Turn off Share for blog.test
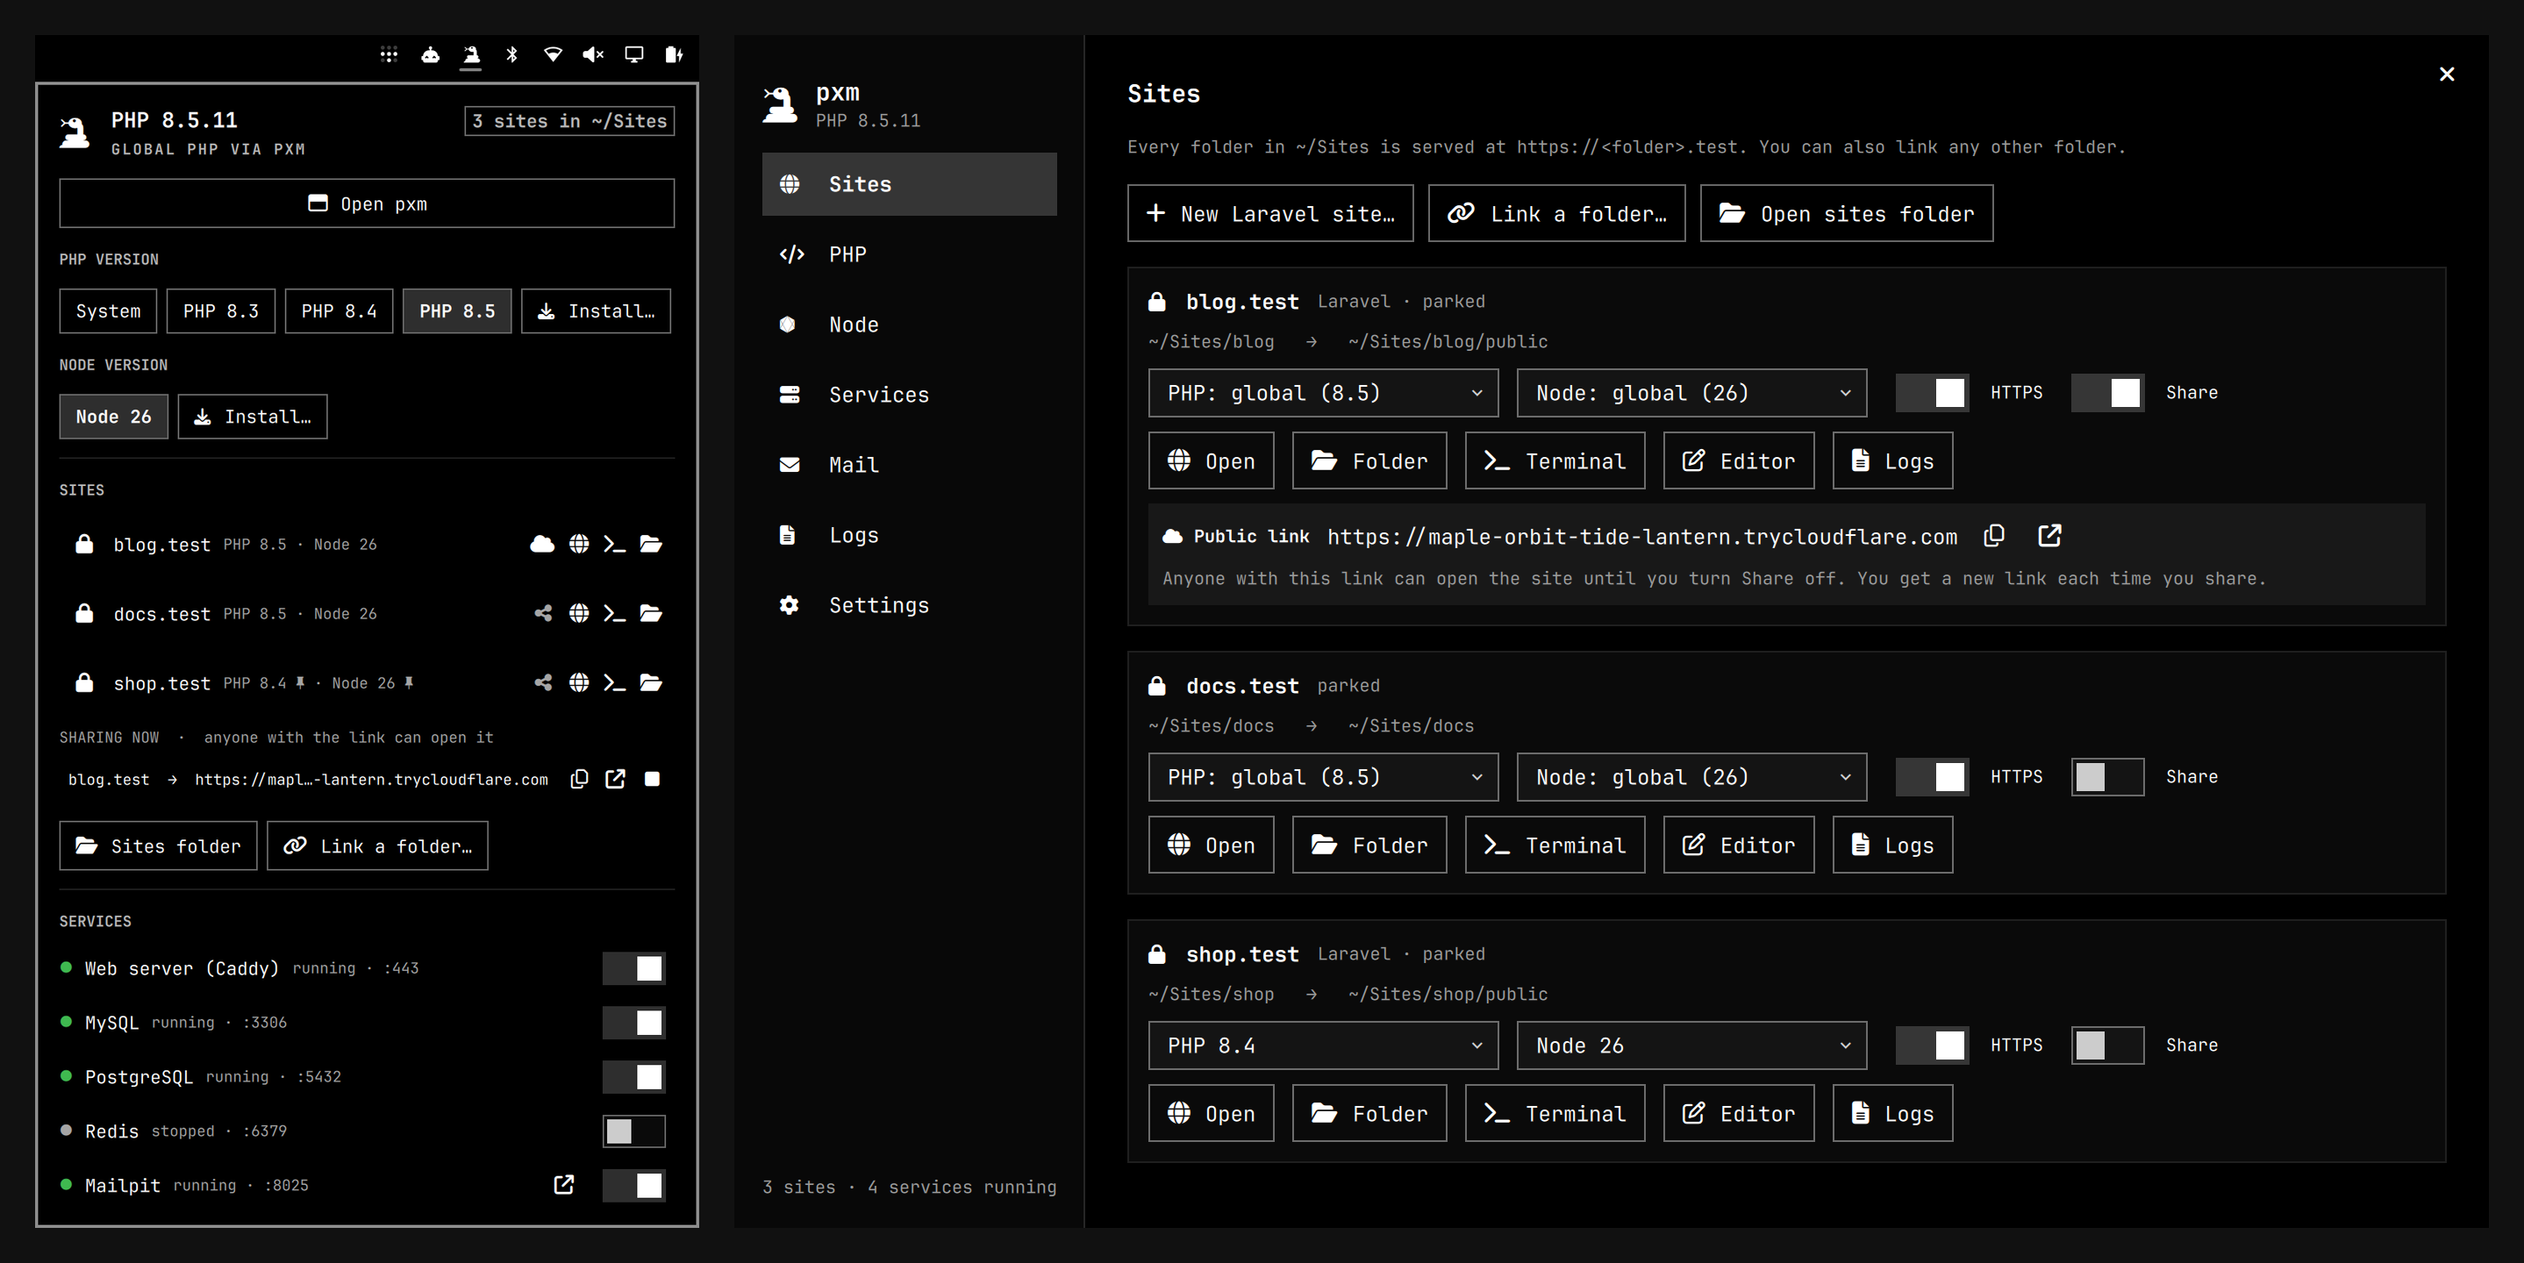 [x=2107, y=393]
